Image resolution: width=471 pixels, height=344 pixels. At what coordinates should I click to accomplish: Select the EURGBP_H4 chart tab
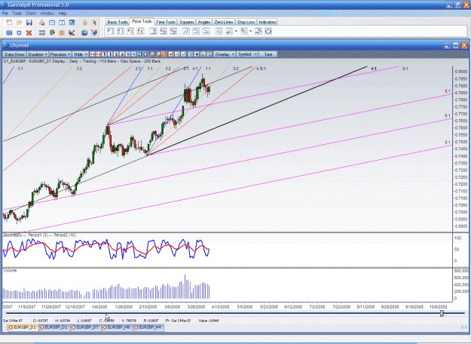coord(148,327)
